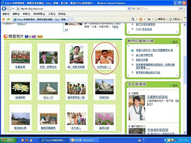Open the Carol 自在生活 blog link
Viewport: 191px width, 143px height.
tap(144, 29)
